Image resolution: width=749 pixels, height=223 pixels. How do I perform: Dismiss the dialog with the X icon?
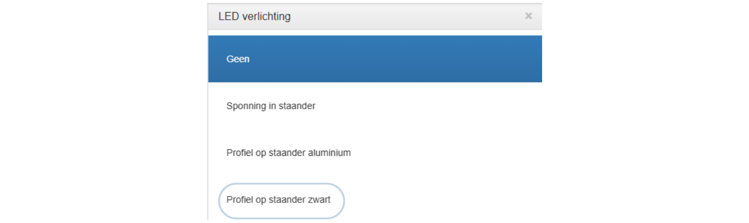click(x=529, y=16)
